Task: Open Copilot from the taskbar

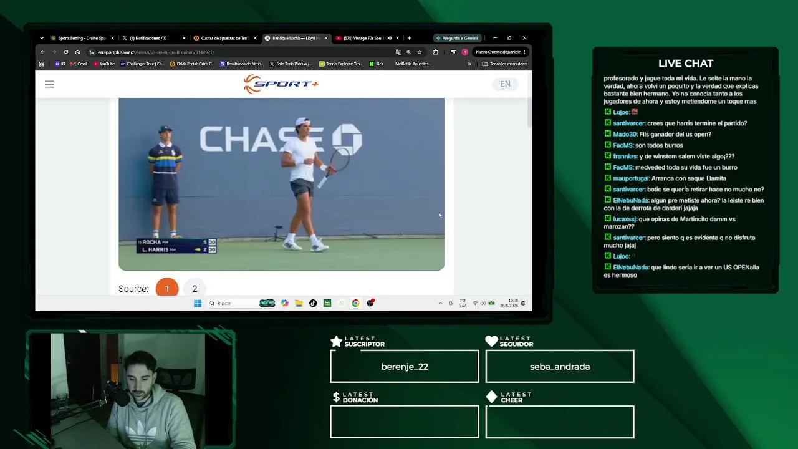Action: click(x=285, y=303)
